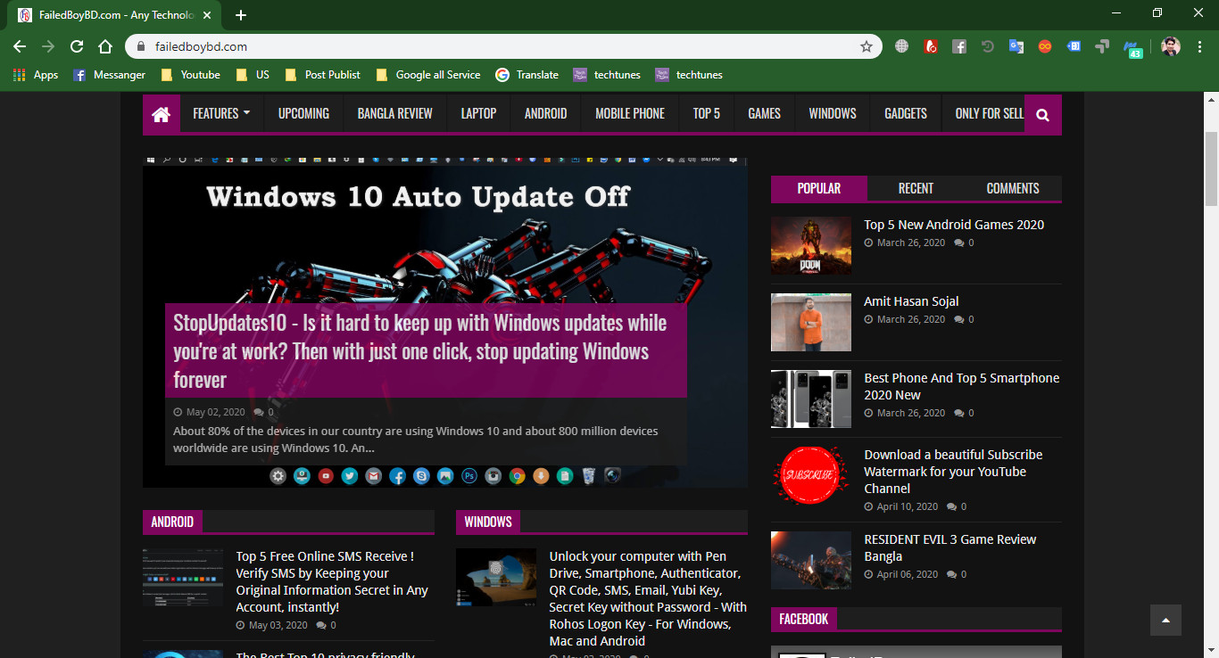Click the red Subscribe thumbnail

point(811,475)
